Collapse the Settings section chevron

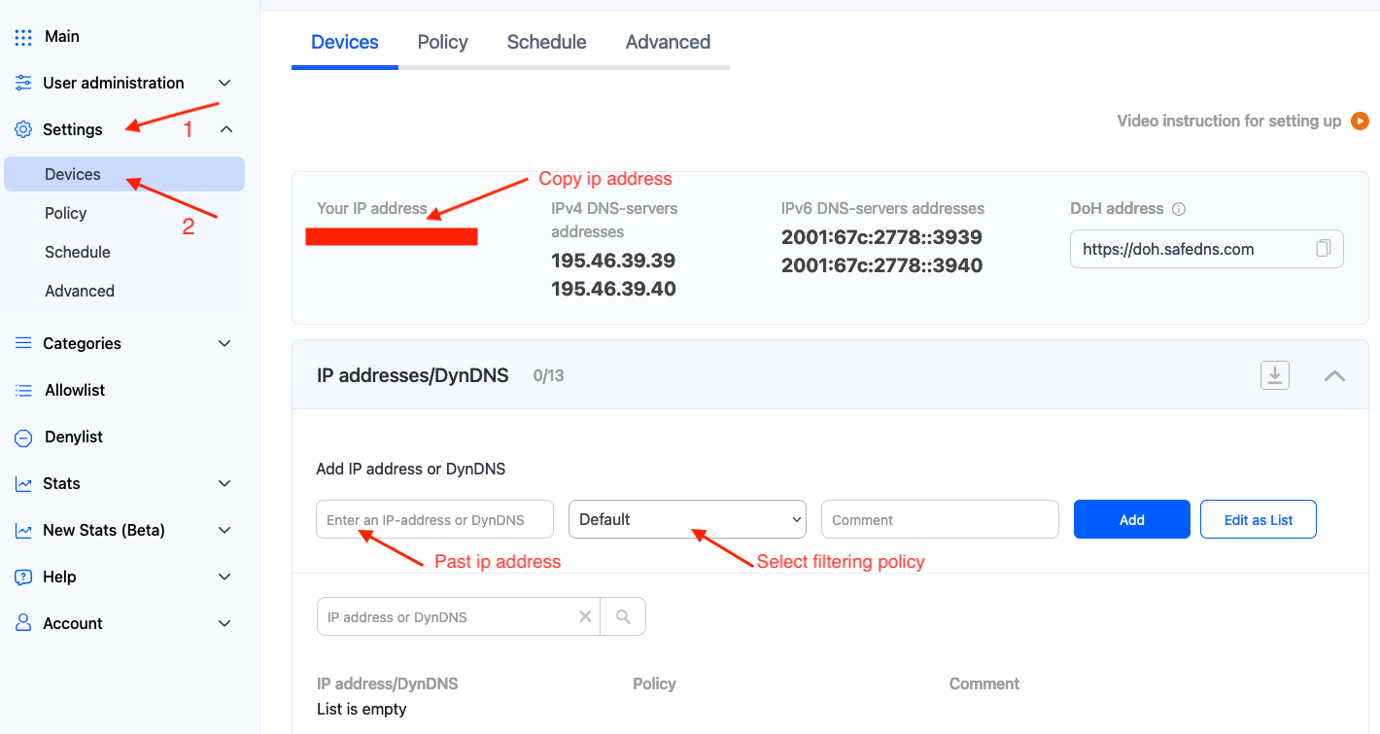pos(224,128)
